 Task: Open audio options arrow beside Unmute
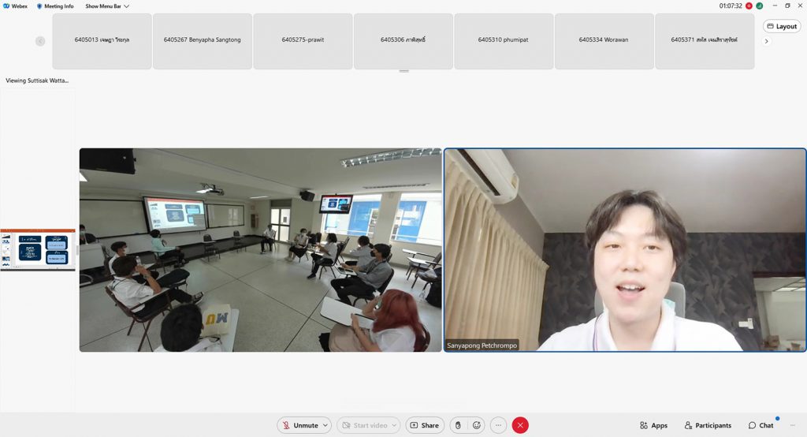pos(325,425)
